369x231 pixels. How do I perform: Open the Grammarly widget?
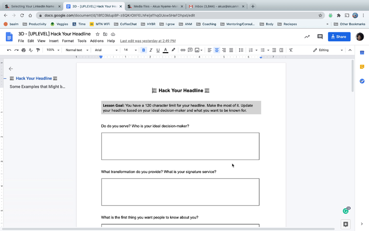(x=346, y=211)
